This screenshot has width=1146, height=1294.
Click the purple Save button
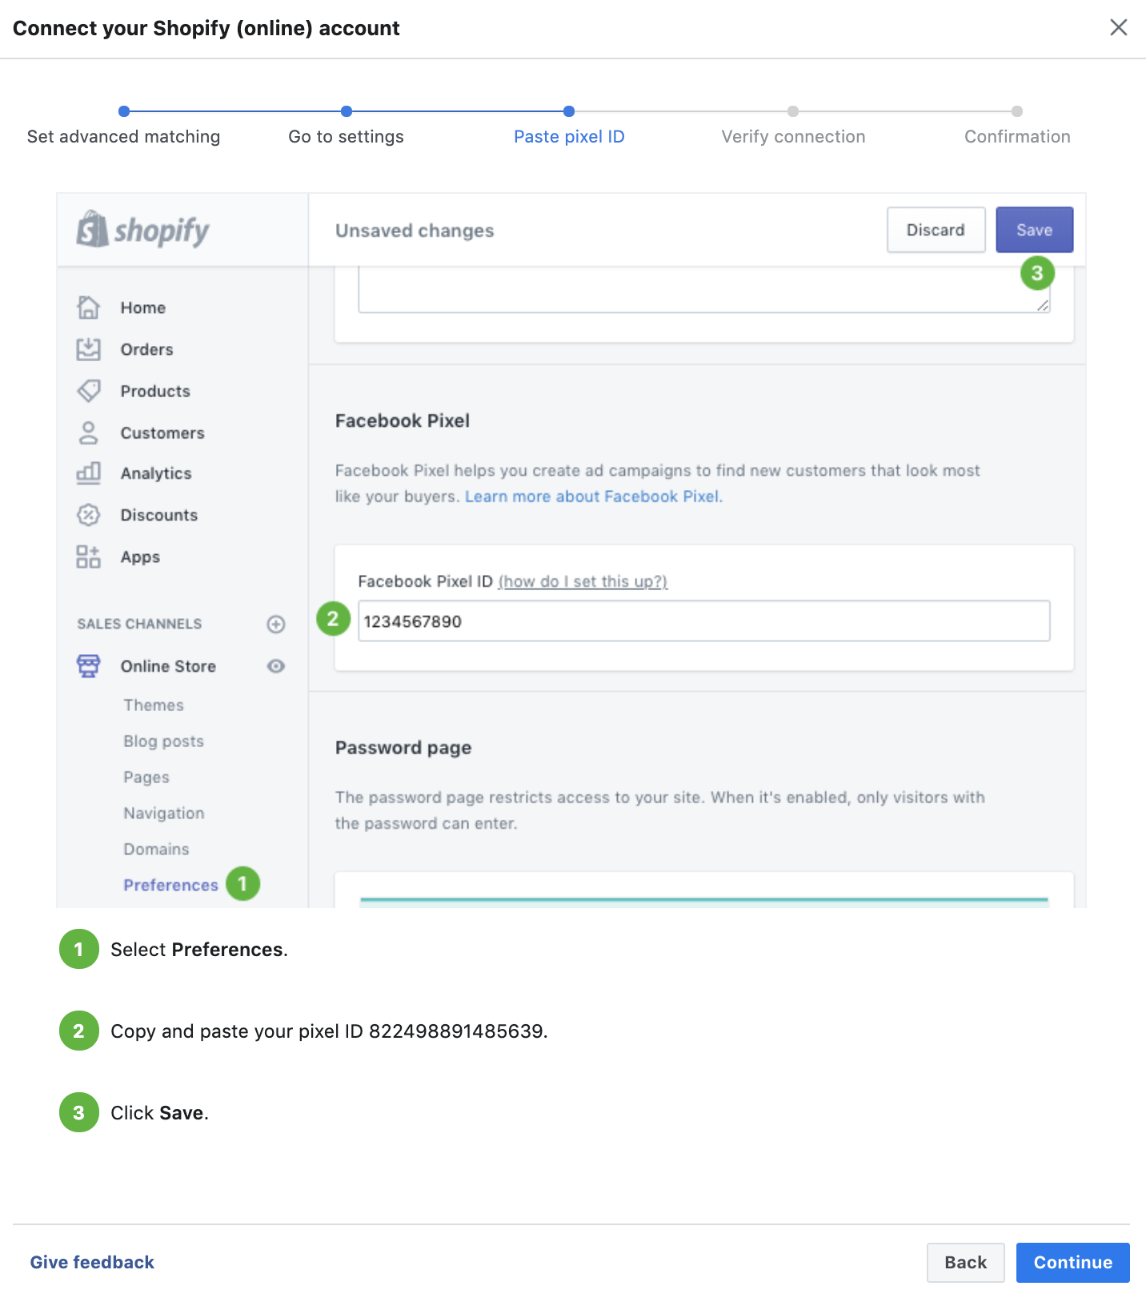[x=1034, y=230]
